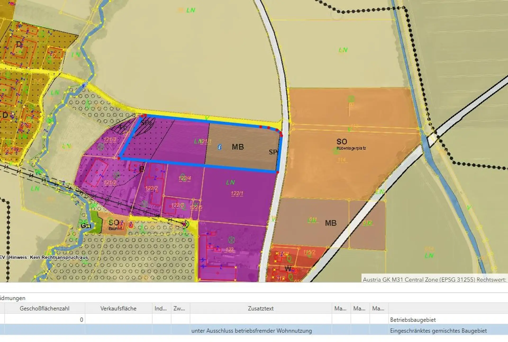Click parcel label 122/1 on the map
Viewport: 508px width, 342px height.
click(x=237, y=193)
